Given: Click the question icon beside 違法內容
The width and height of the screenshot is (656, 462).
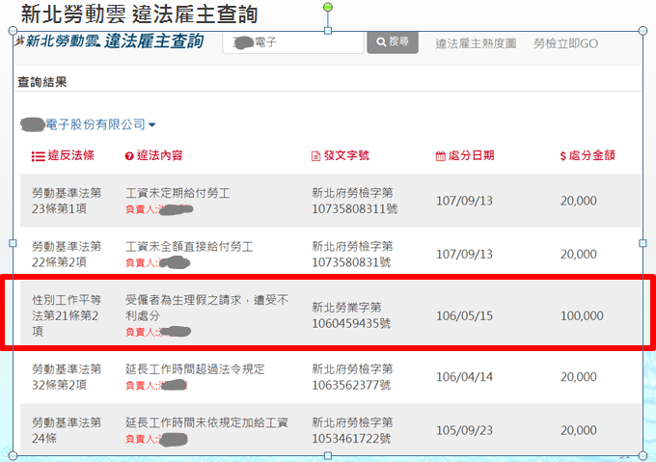Looking at the screenshot, I should [129, 156].
